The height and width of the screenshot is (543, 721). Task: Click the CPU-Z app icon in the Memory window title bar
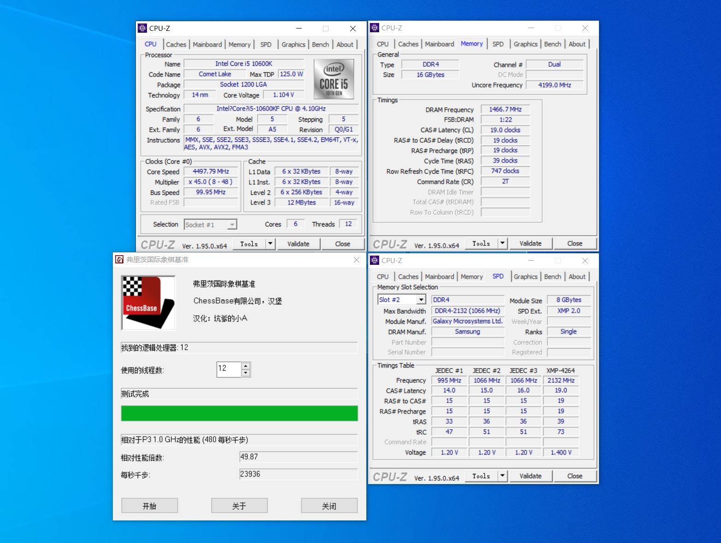pyautogui.click(x=375, y=28)
